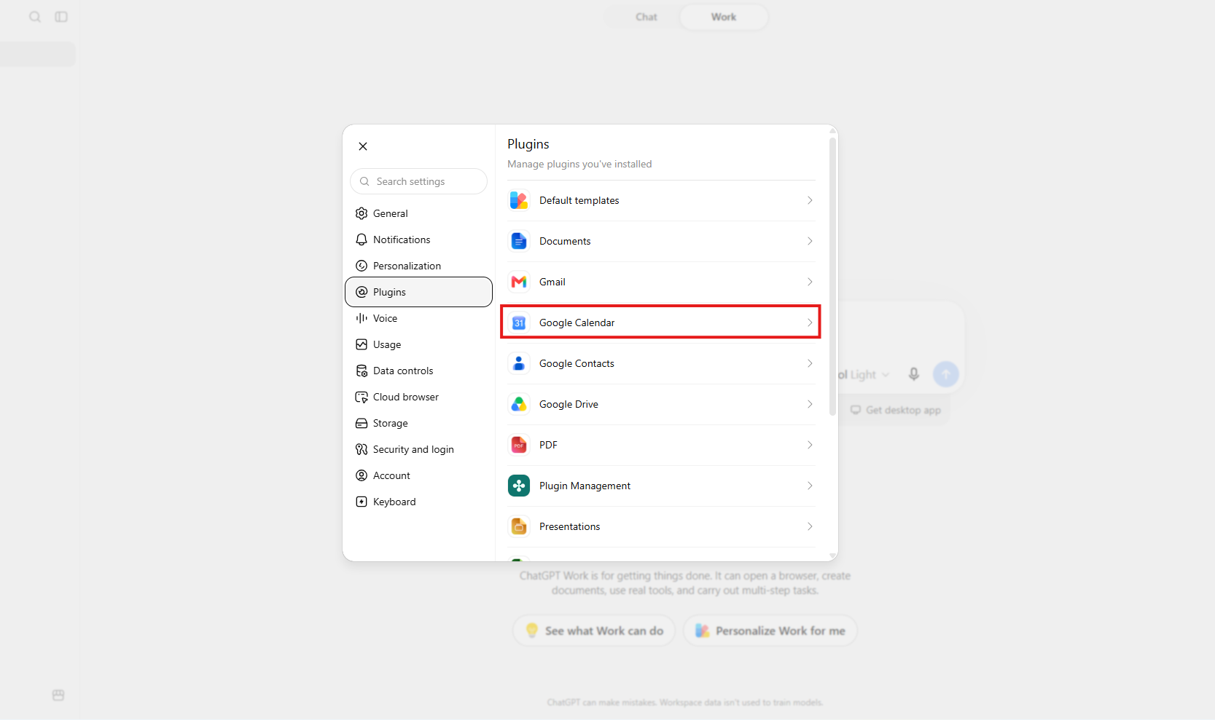1215x720 pixels.
Task: Open Data controls settings
Action: [x=418, y=371]
